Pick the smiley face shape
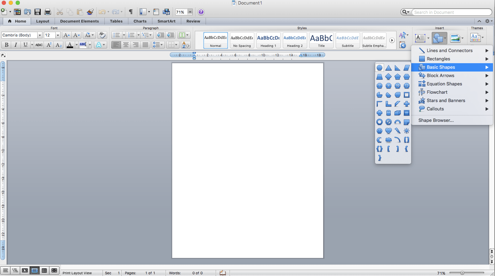 [380, 131]
